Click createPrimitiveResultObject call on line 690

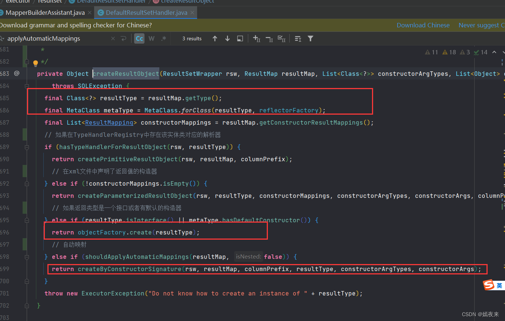128,159
